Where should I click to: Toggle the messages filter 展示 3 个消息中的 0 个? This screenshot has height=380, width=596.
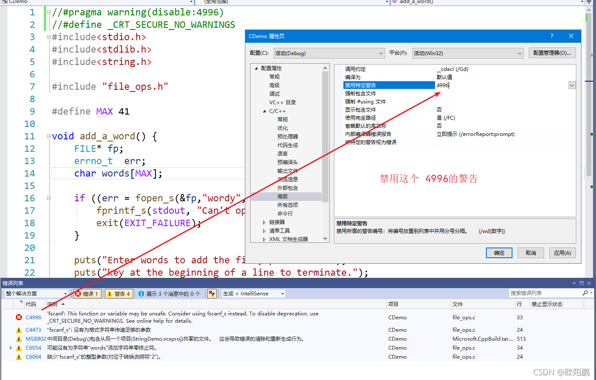click(x=170, y=294)
